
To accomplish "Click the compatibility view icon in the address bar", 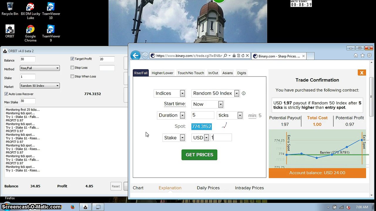I will pyautogui.click(x=239, y=56).
